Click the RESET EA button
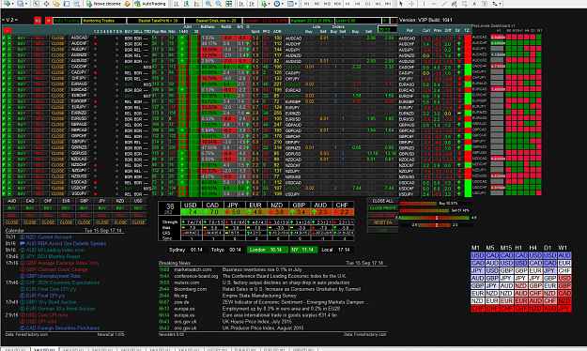The image size is (587, 351). (383, 222)
